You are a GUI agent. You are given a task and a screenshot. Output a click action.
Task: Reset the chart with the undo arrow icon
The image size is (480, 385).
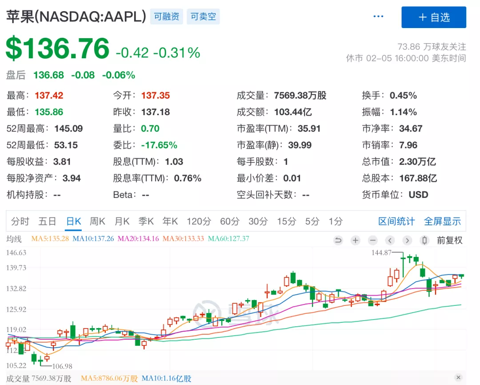point(338,241)
